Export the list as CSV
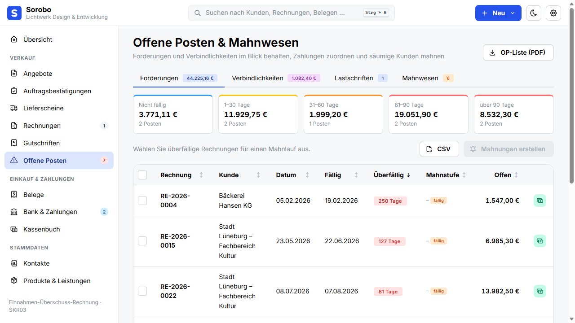Screen dimensions: 575x323 pyautogui.click(x=439, y=149)
